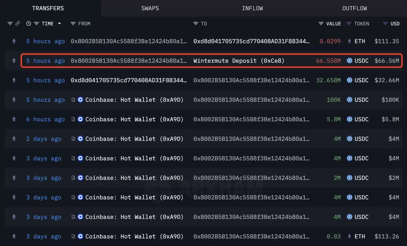
Task: Open Coinbase: Hot Wallet link in the 5.8M row
Action: point(134,119)
